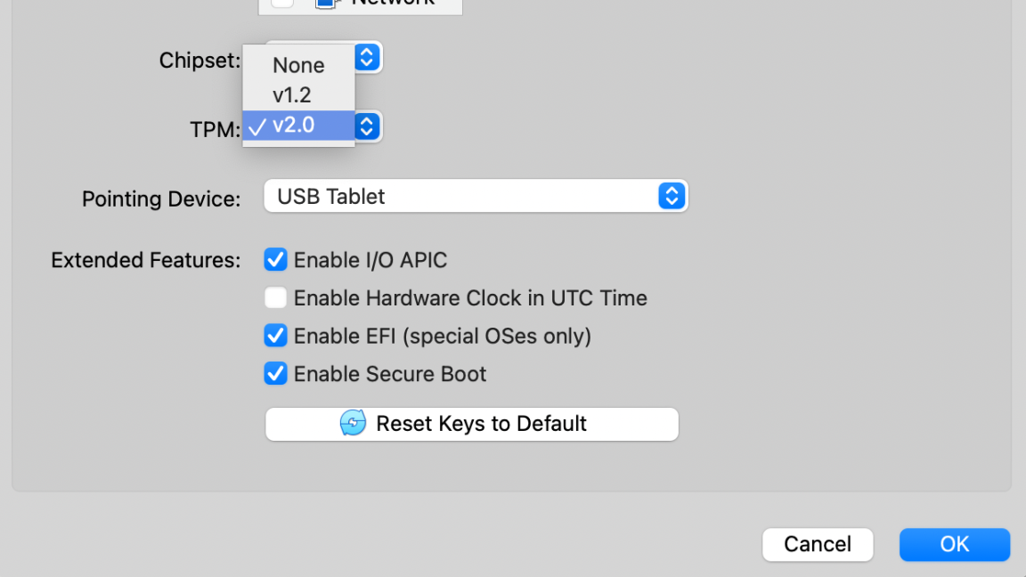Viewport: 1026px width, 577px height.
Task: Toggle the Enable I/O APIC checkbox
Action: coord(276,260)
